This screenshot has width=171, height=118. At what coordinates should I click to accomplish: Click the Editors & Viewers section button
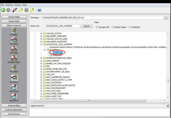(x=14, y=26)
